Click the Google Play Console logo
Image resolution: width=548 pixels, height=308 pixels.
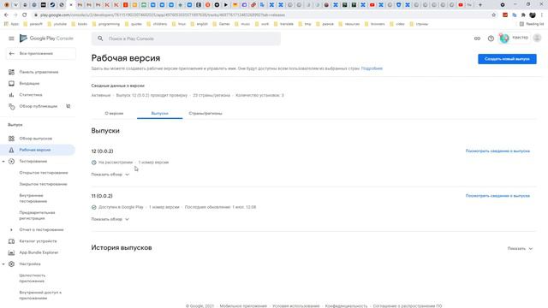click(46, 38)
